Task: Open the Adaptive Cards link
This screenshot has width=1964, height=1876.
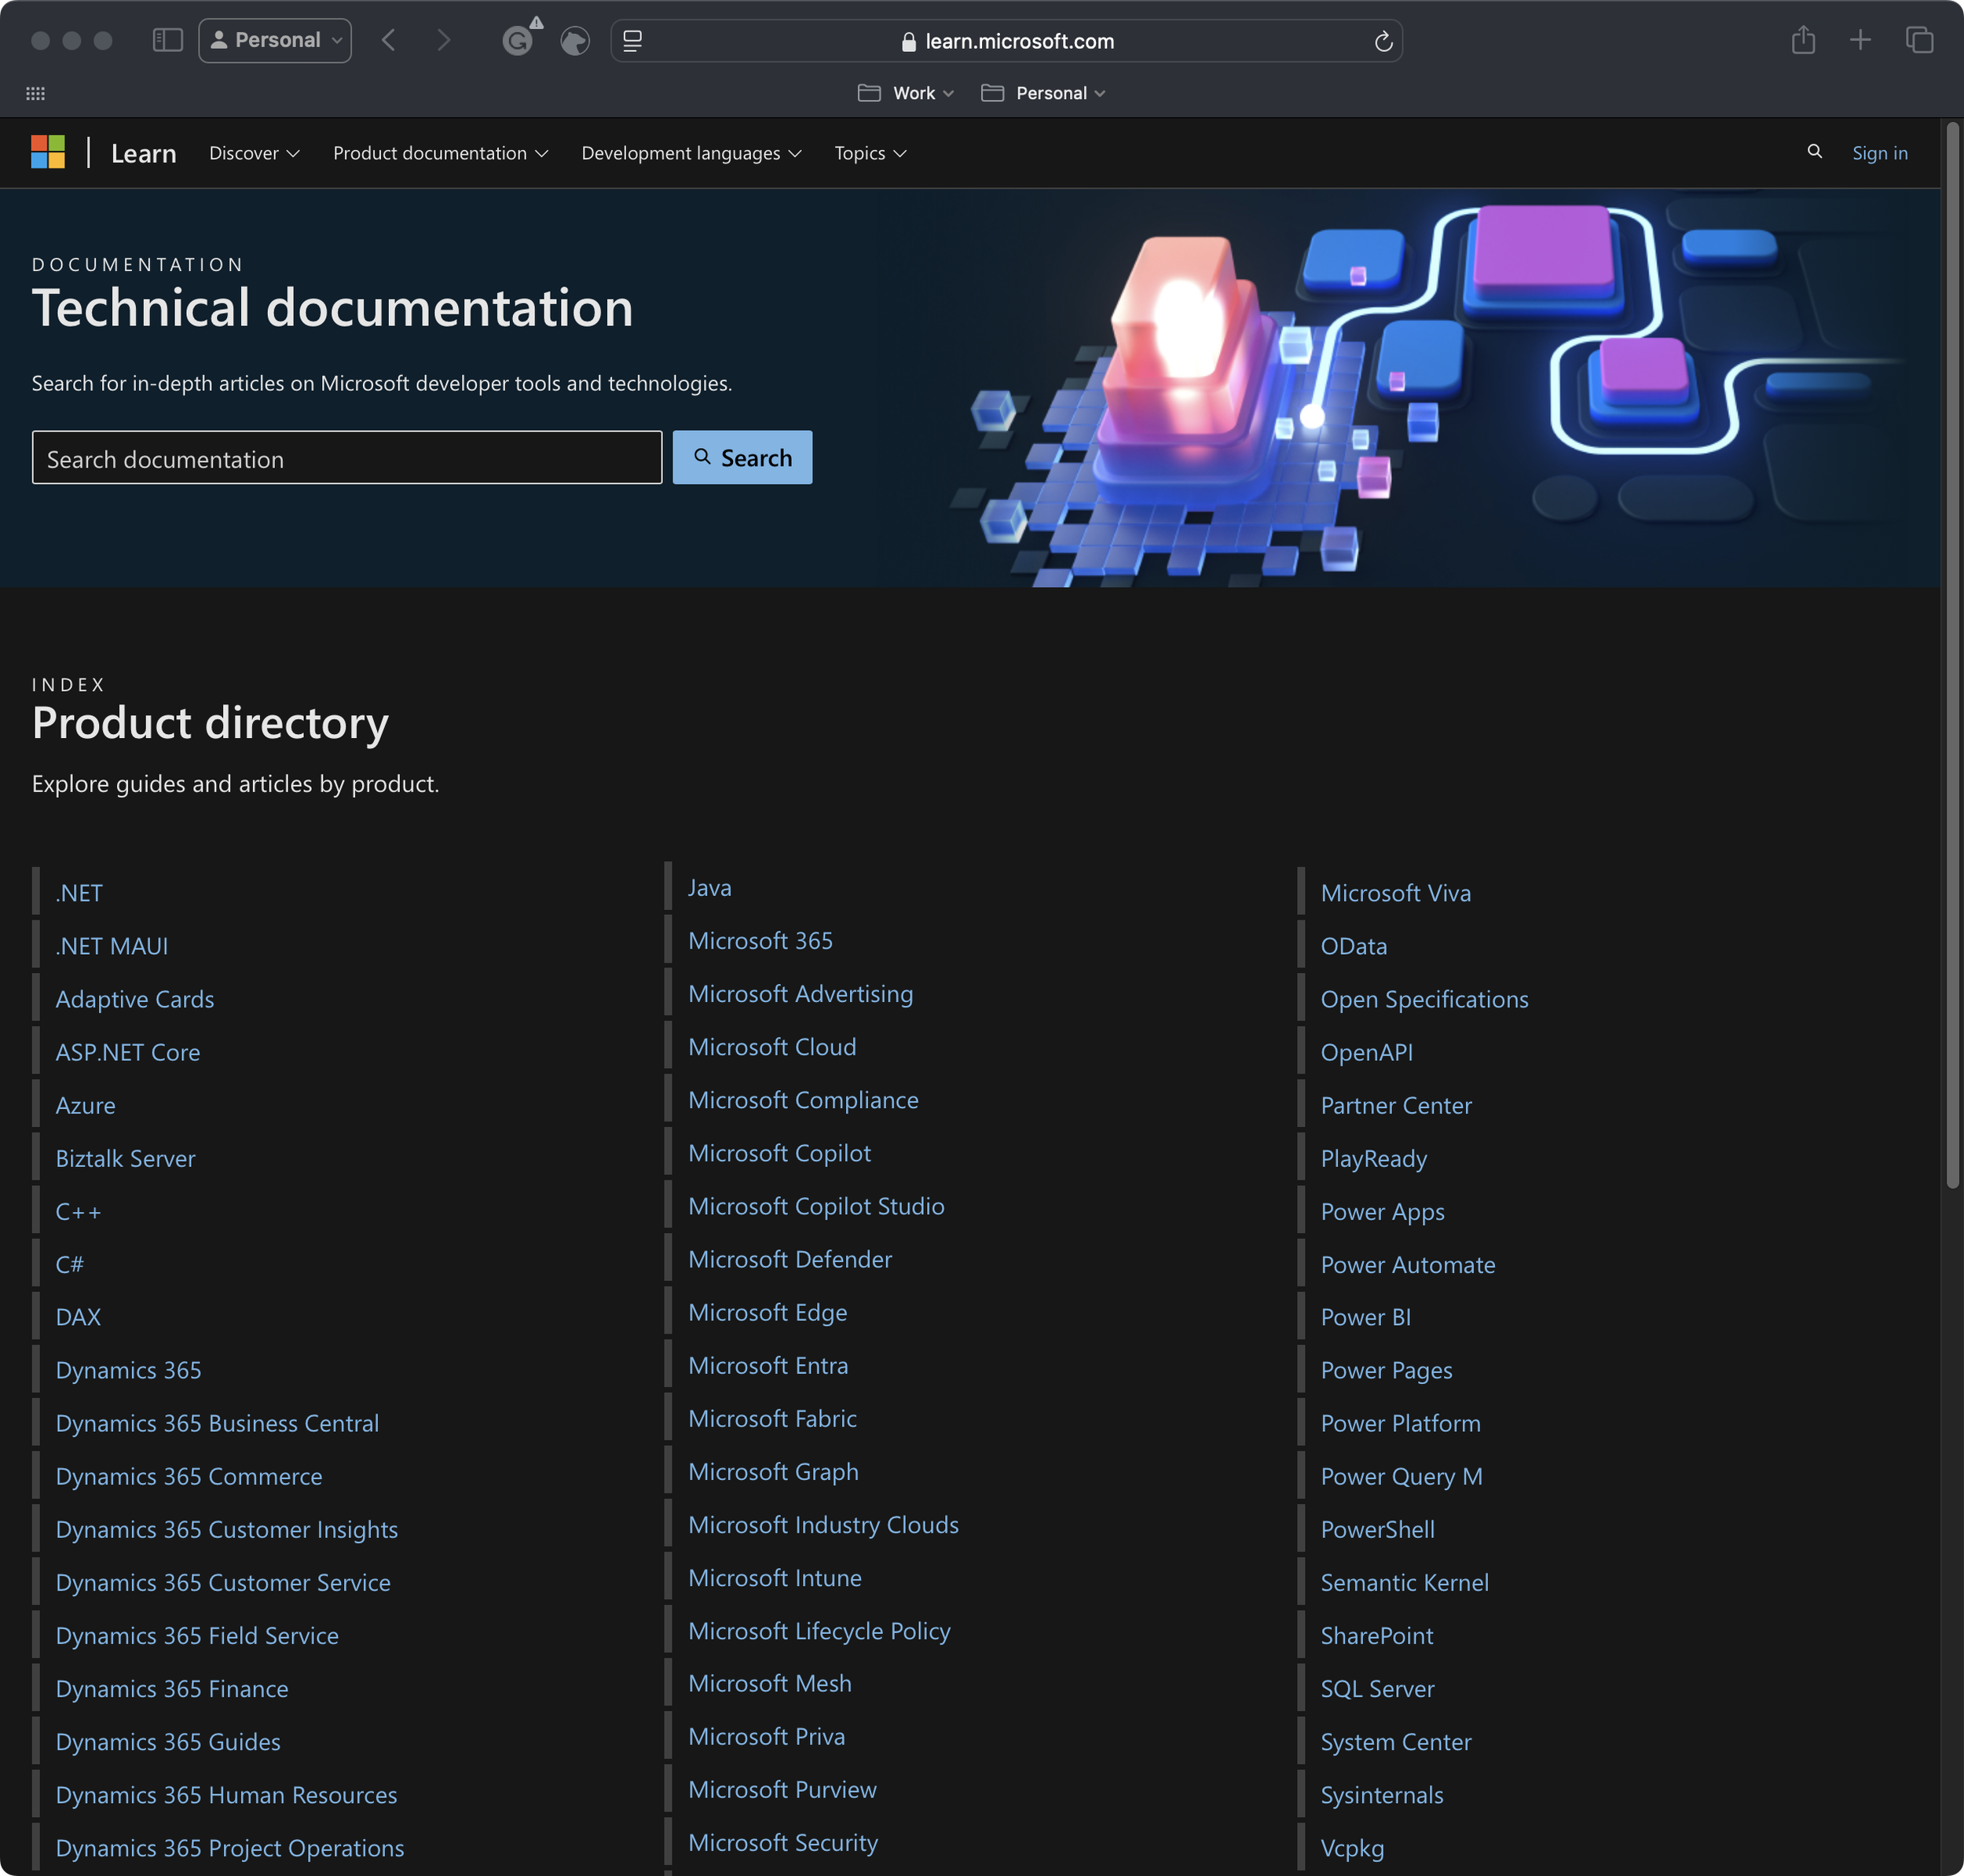Action: click(135, 999)
